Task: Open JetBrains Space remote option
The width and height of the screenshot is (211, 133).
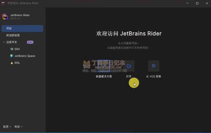Action: [25, 56]
